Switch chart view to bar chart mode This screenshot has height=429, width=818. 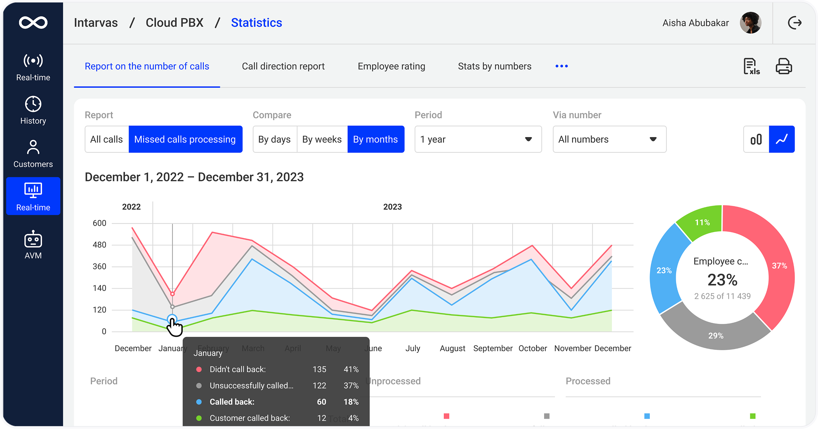coord(756,139)
